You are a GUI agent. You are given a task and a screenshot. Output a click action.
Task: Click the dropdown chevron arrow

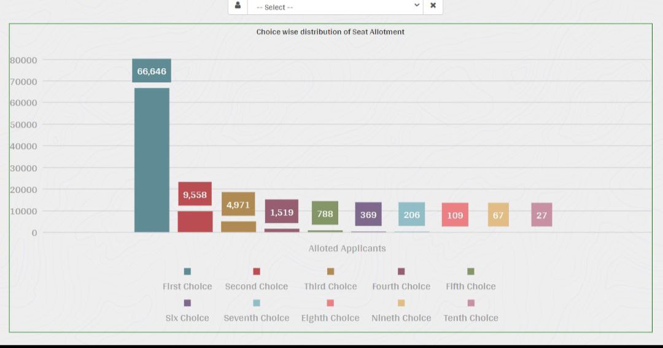point(417,6)
